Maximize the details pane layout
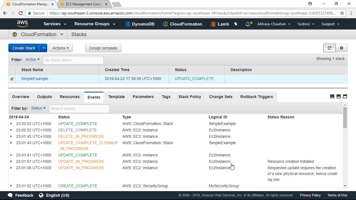This screenshot has width=356, height=200. tap(345, 96)
